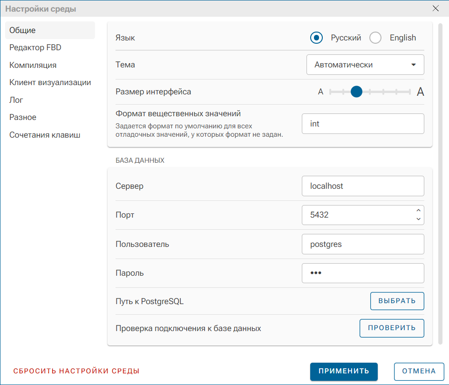Click the Размер интерфейса label
The image size is (449, 385).
point(153,92)
